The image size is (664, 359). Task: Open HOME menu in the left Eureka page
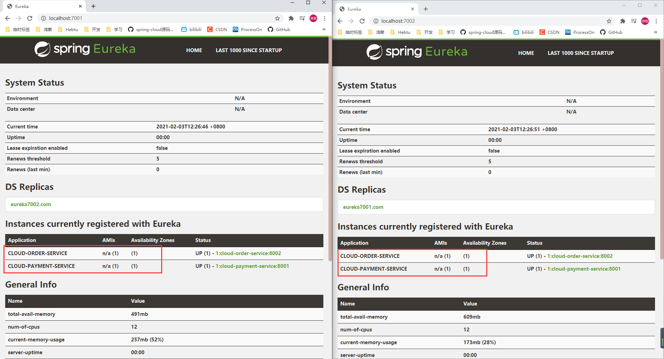[194, 50]
